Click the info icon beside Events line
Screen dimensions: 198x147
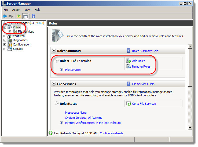coord(61,123)
